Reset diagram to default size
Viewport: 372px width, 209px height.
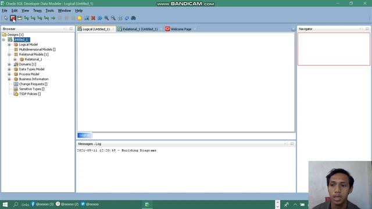[x=127, y=18]
